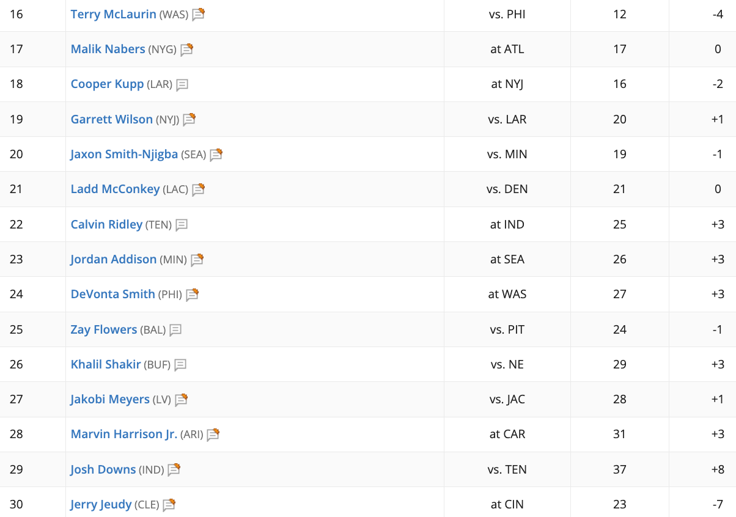Click the notes icon beside Cooper Kupp
Viewport: 736px width, 517px height.
tap(182, 85)
